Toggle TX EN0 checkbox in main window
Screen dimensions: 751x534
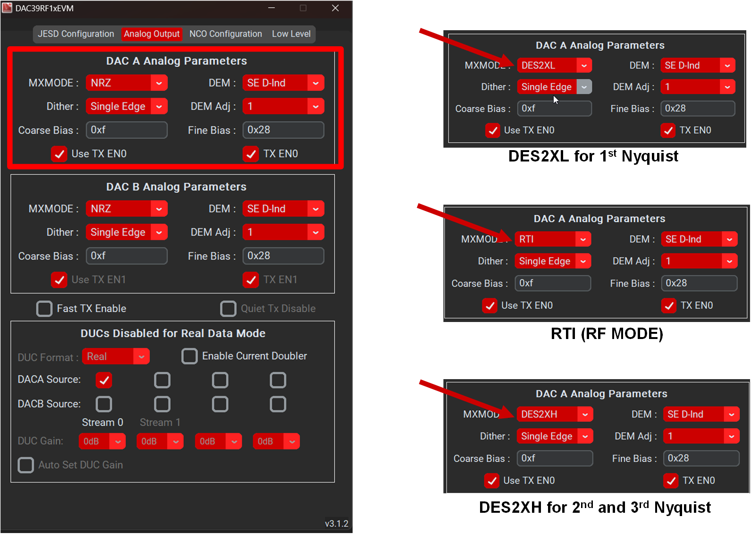click(251, 154)
